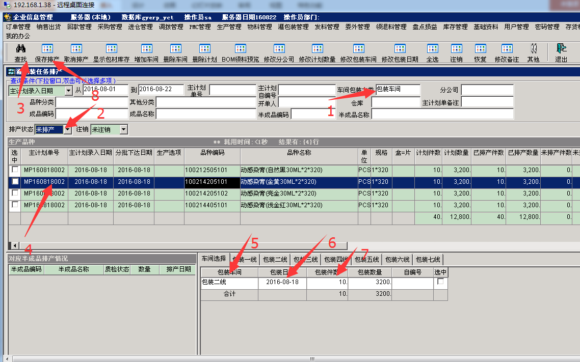The width and height of the screenshot is (580, 362).
Task: Switch to the 包装七线 tab
Action: tap(428, 259)
